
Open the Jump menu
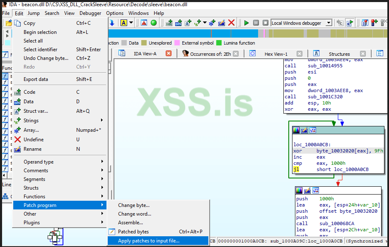[x=34, y=13]
